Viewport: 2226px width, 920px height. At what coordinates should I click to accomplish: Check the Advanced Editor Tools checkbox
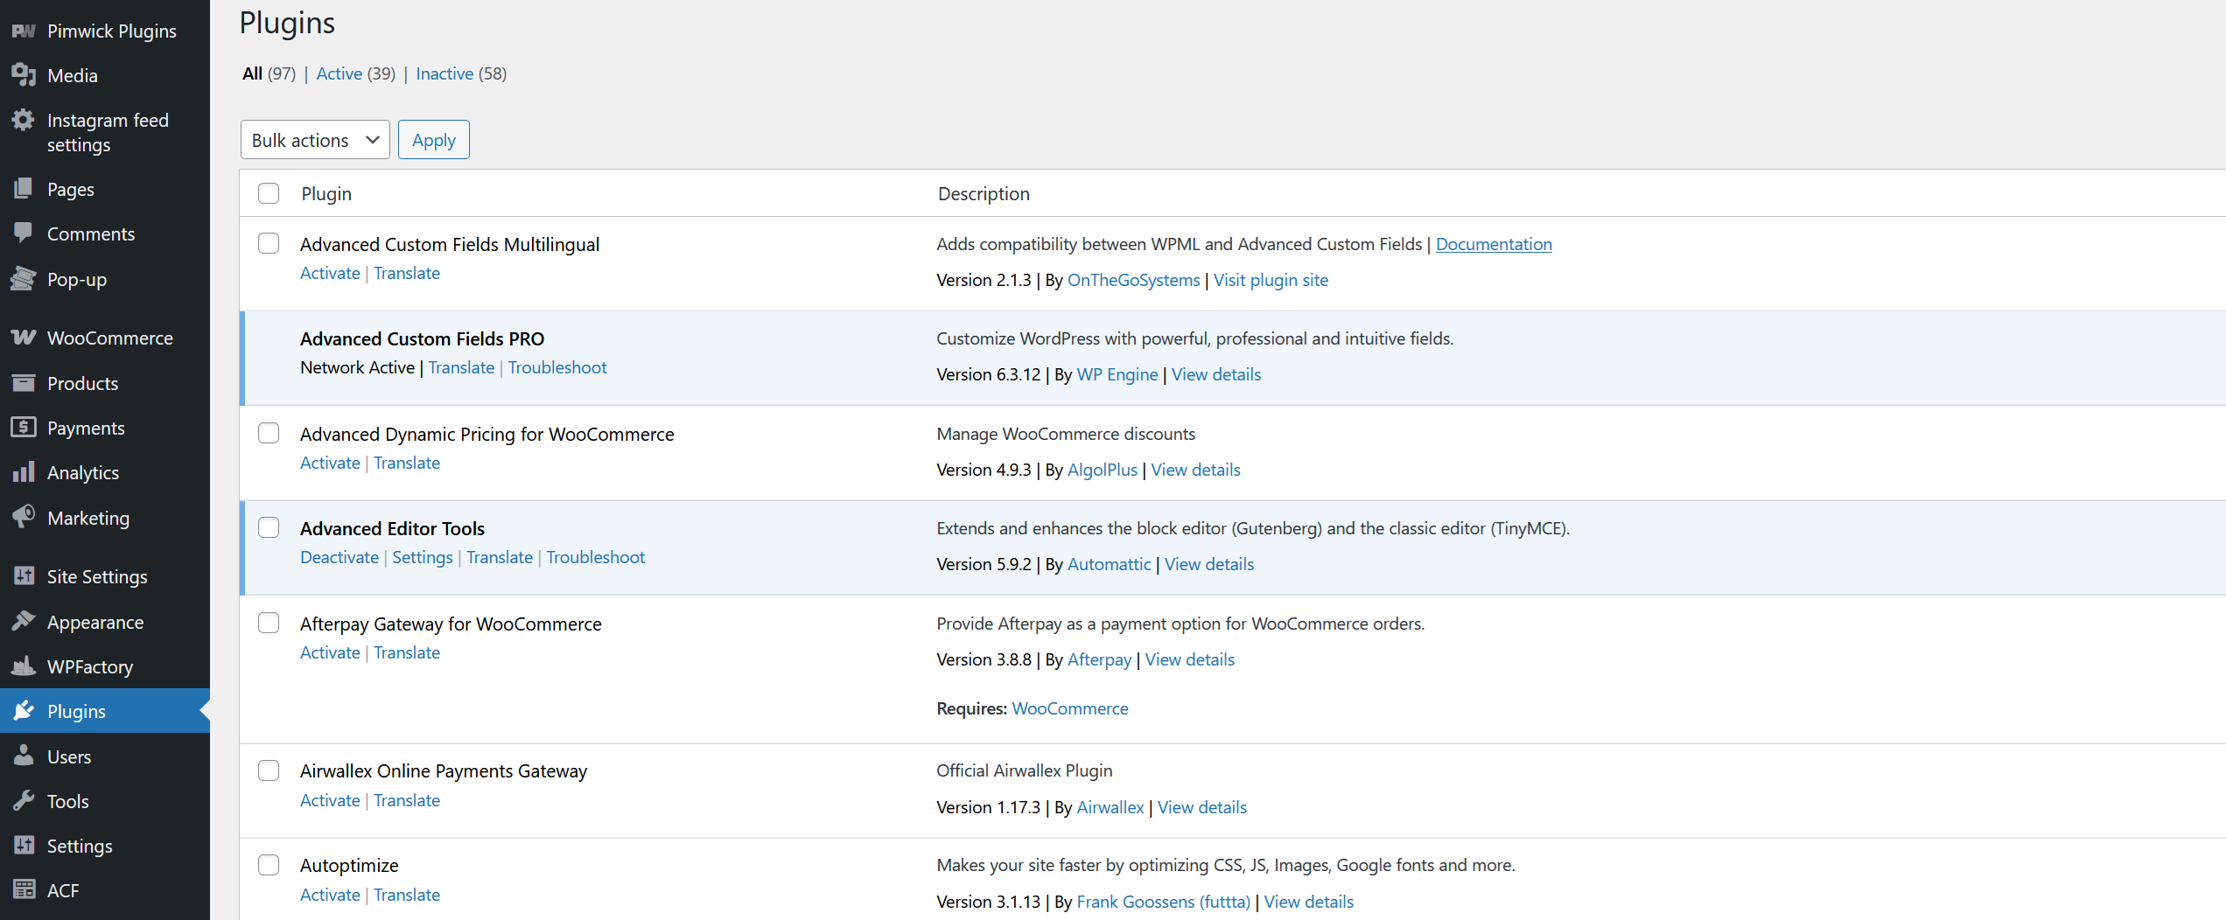pos(269,527)
